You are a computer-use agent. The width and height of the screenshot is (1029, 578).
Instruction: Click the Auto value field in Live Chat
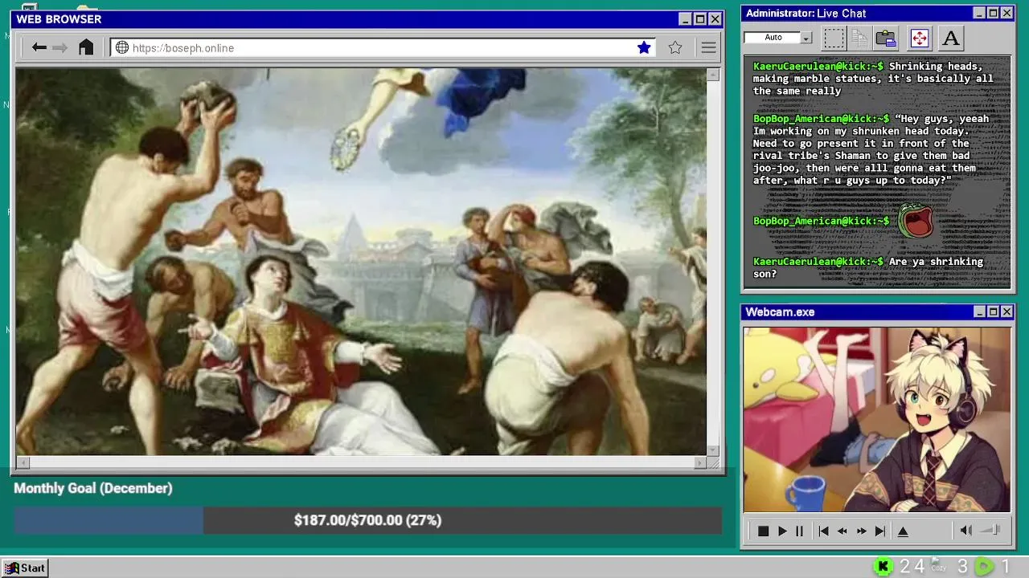point(773,38)
